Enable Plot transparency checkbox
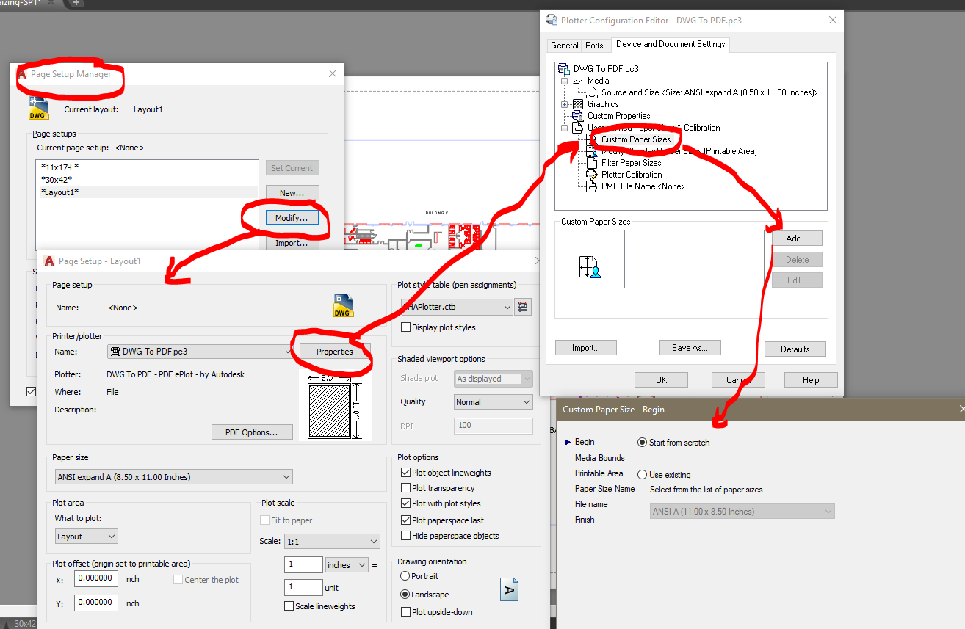Image resolution: width=965 pixels, height=629 pixels. tap(406, 488)
